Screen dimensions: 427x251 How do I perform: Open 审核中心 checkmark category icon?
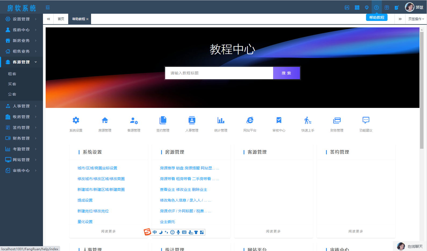coord(279,120)
